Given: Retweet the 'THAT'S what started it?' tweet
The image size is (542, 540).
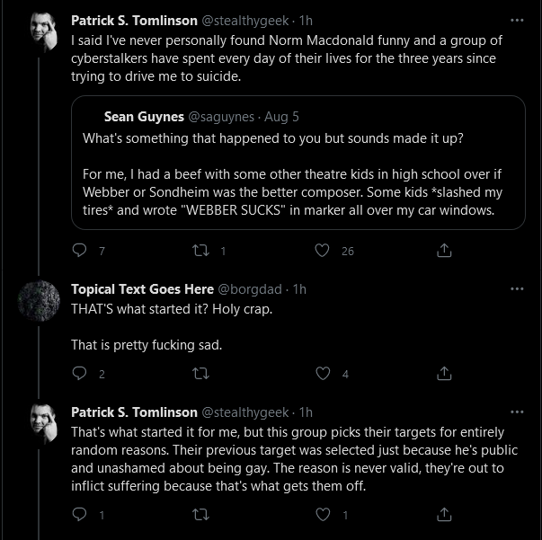Looking at the screenshot, I should 200,373.
